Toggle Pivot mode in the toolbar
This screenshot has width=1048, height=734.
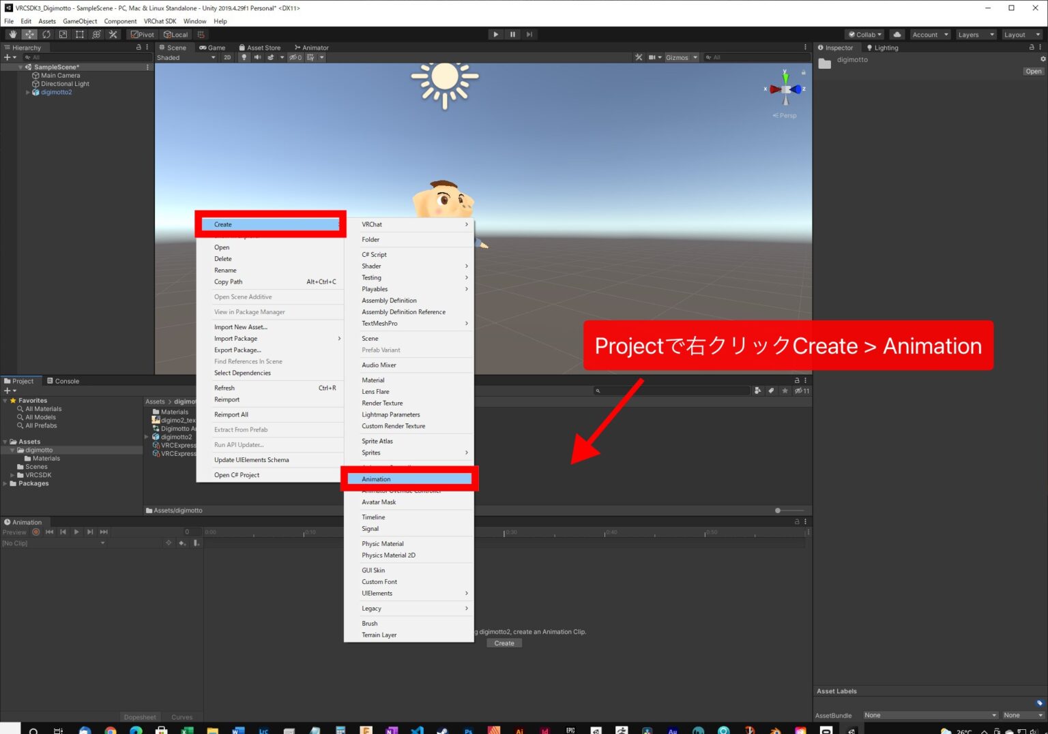(x=142, y=34)
